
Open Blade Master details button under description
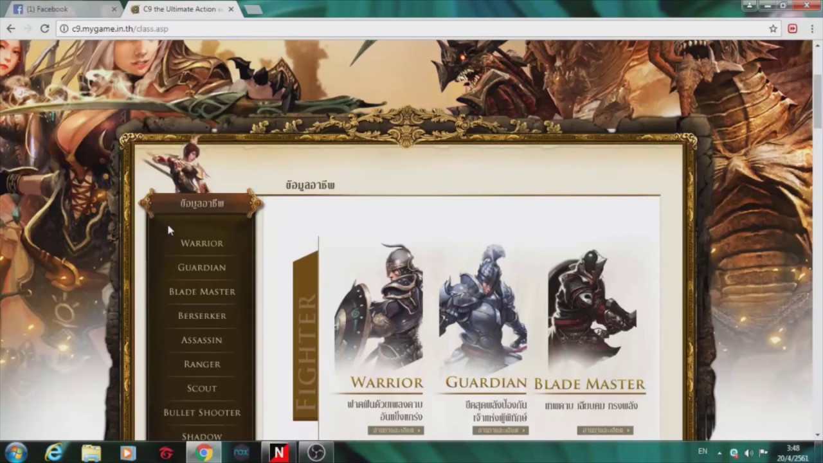click(x=605, y=430)
